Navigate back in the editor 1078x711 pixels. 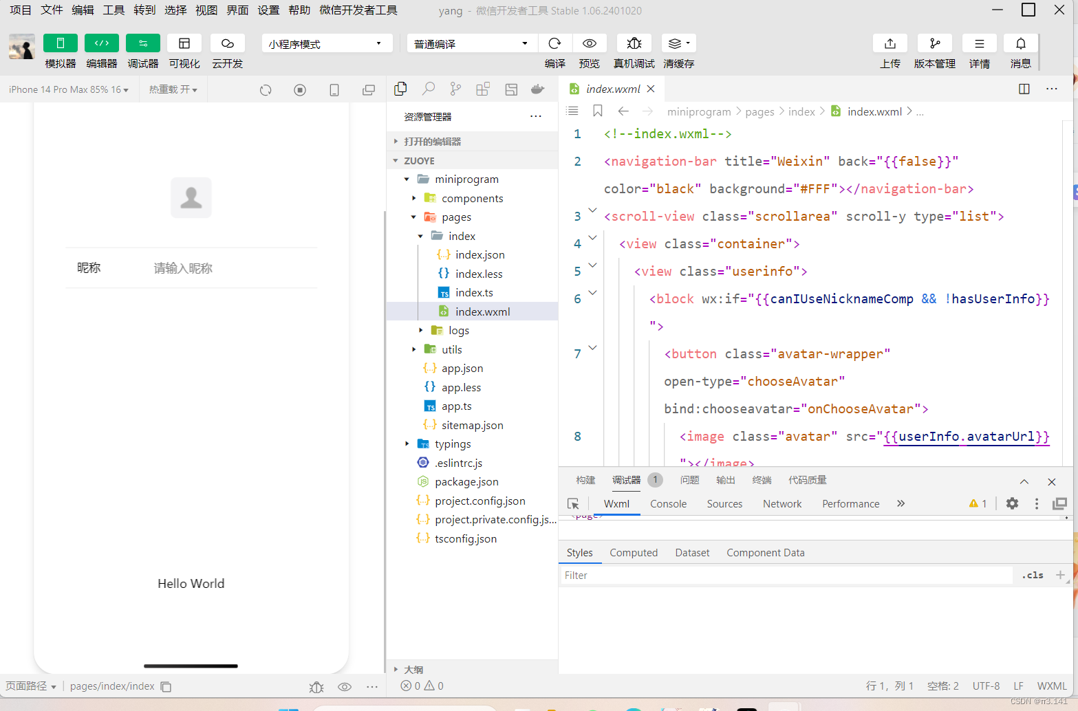[x=623, y=111]
